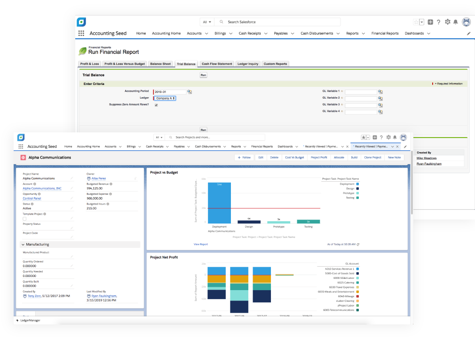Click the Alpha Communications project record icon

click(x=23, y=158)
